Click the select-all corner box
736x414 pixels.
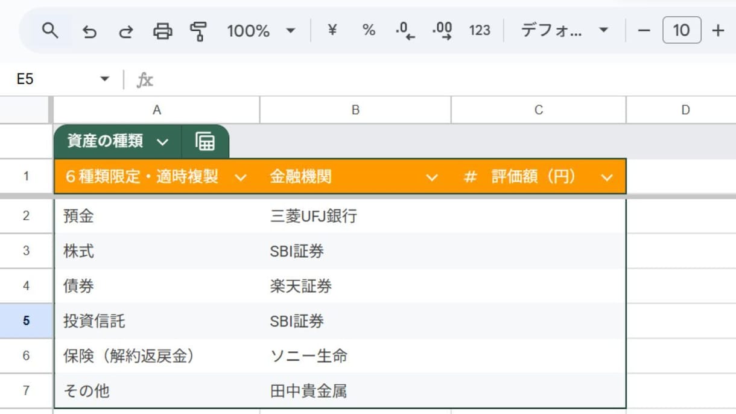tap(26, 110)
